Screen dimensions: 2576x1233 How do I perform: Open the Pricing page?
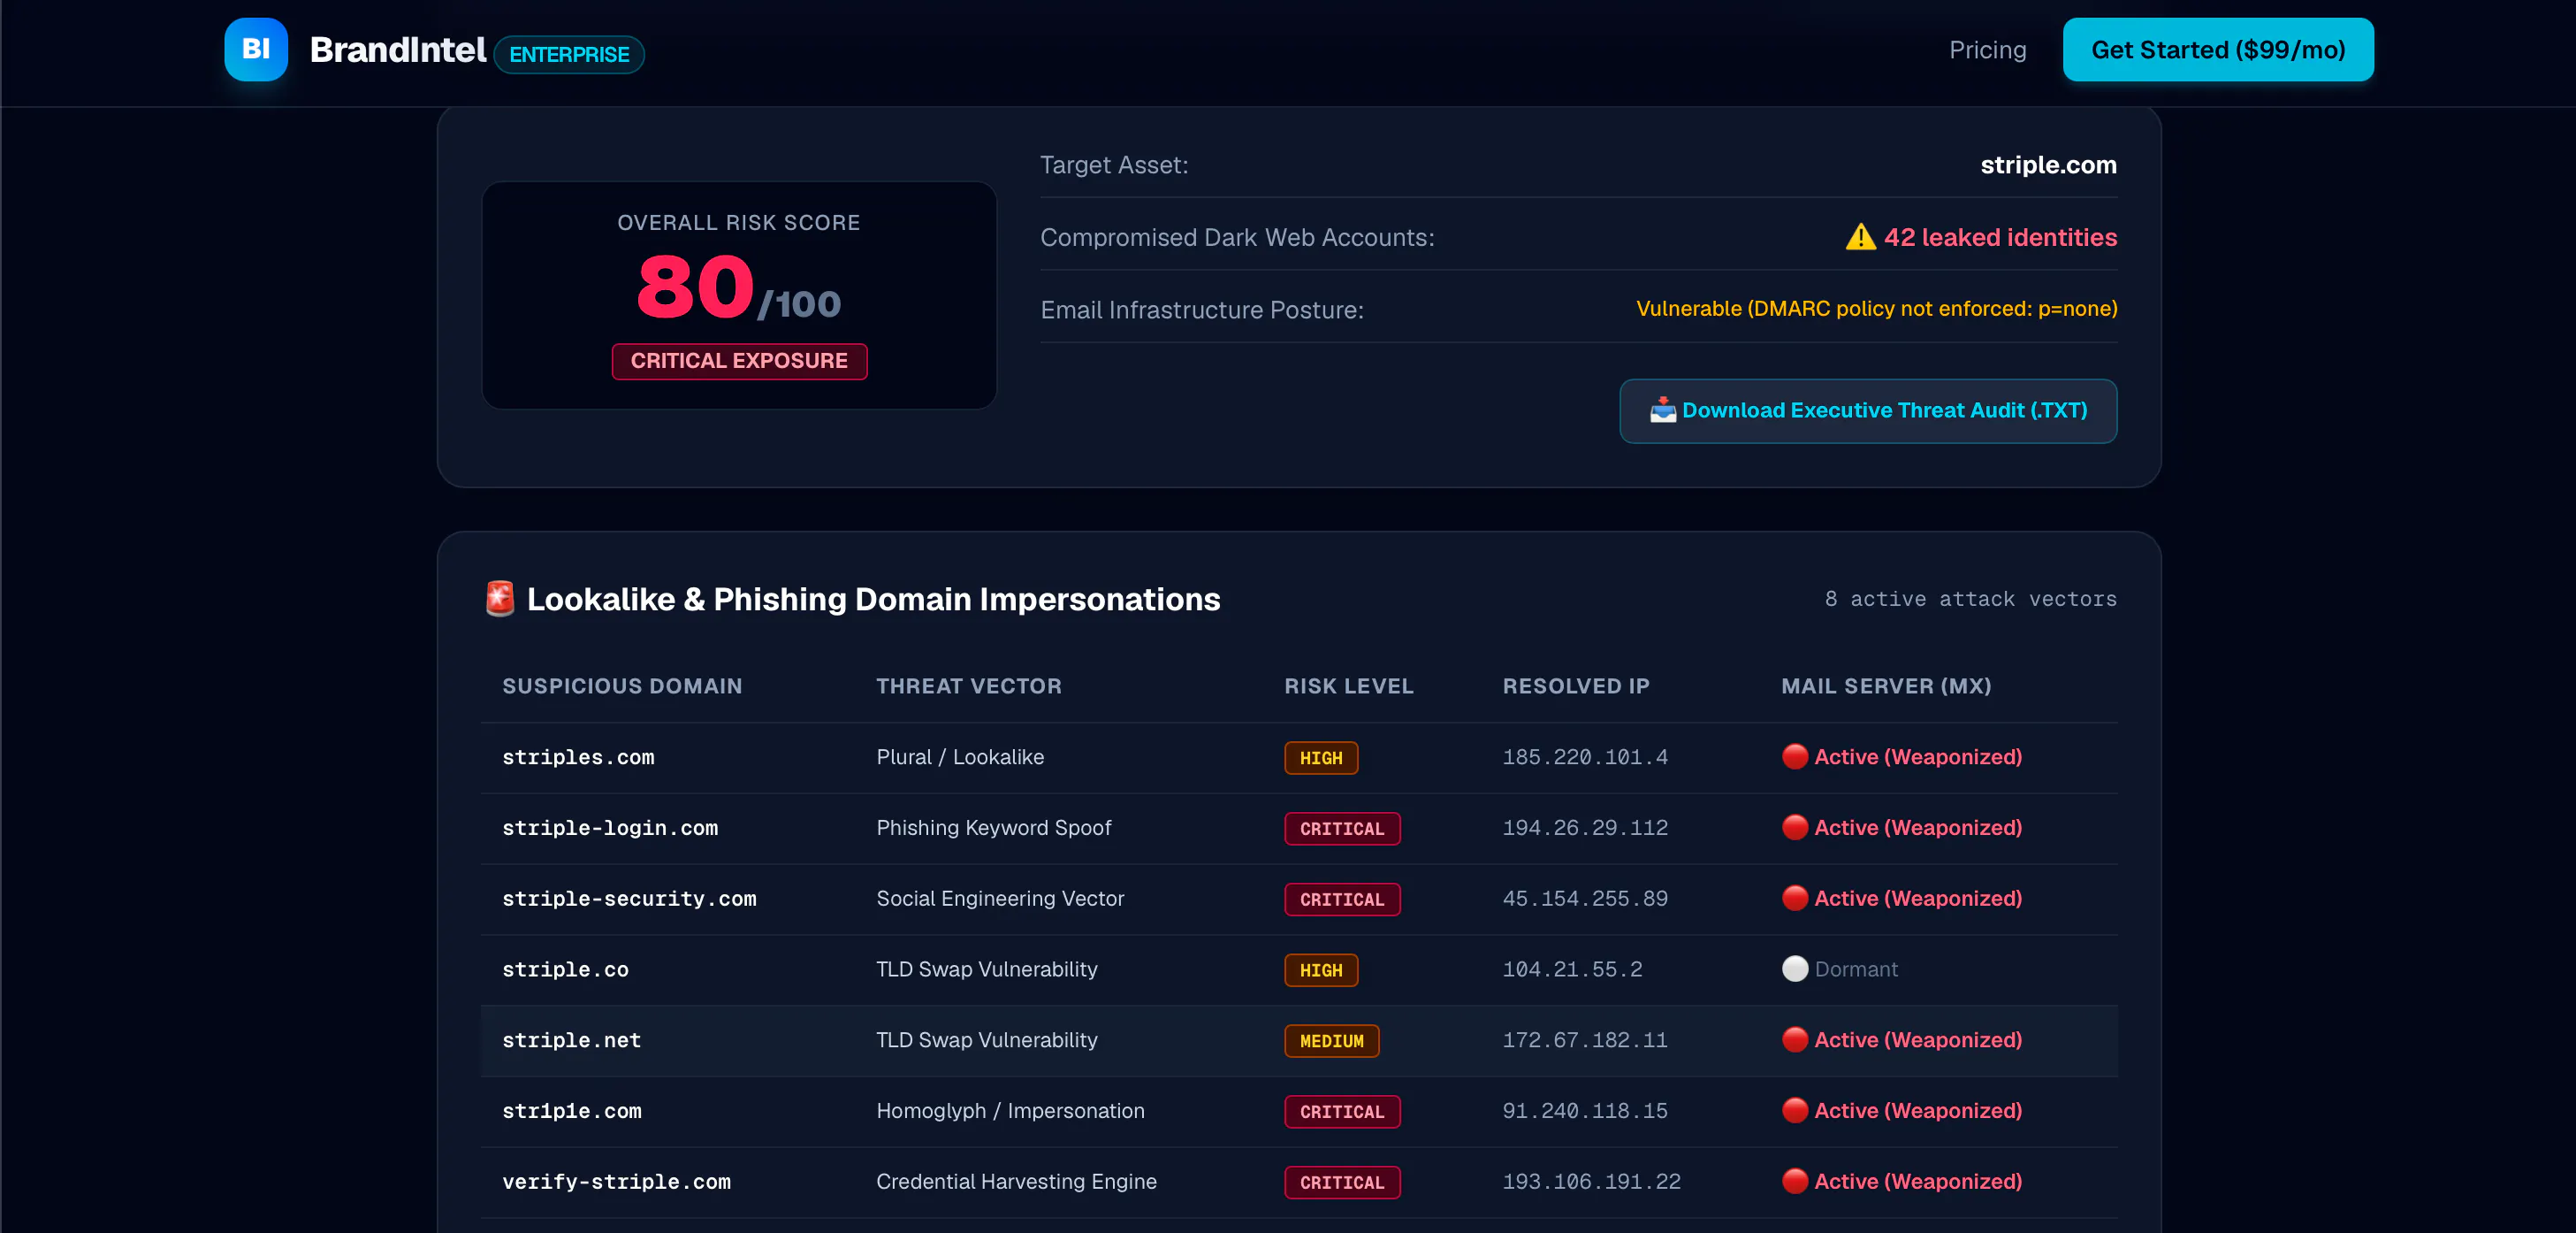pyautogui.click(x=1987, y=50)
